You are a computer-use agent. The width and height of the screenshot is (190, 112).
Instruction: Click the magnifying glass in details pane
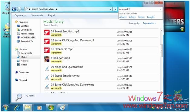19,97
